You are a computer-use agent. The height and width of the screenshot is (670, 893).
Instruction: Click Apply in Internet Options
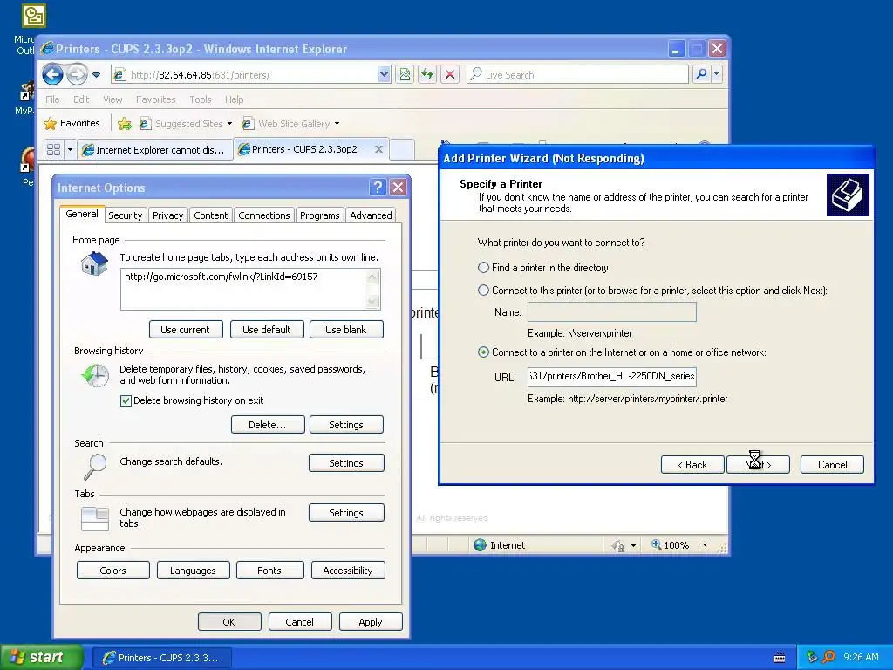coord(371,621)
